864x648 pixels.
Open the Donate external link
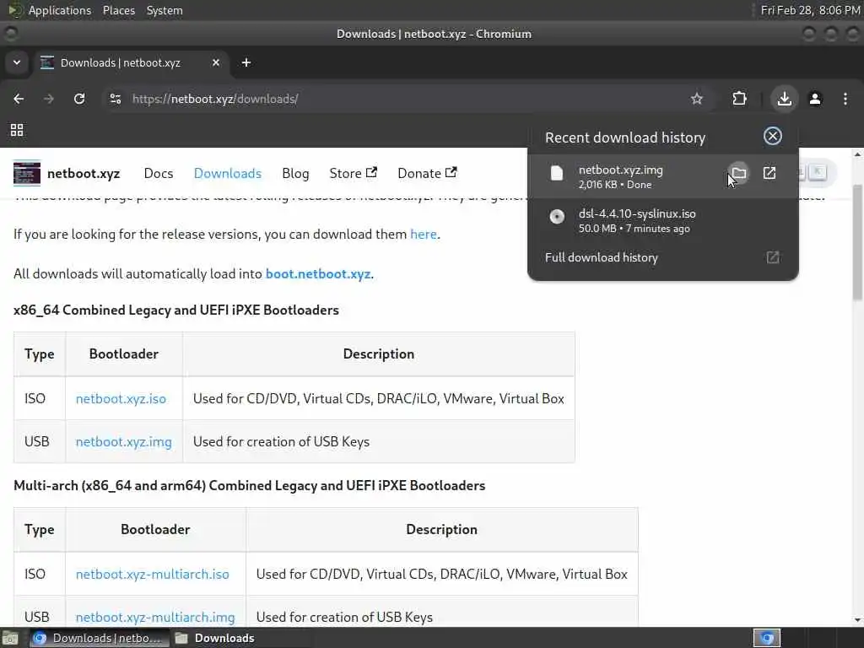[x=427, y=173]
